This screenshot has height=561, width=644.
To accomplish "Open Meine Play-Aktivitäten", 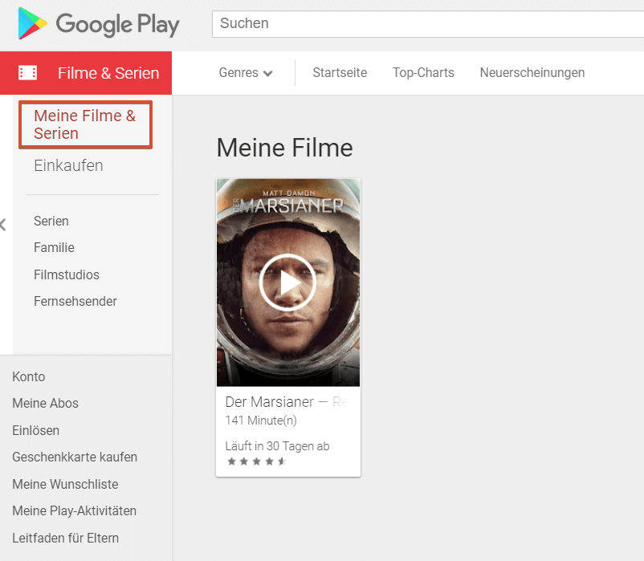I will click(74, 510).
